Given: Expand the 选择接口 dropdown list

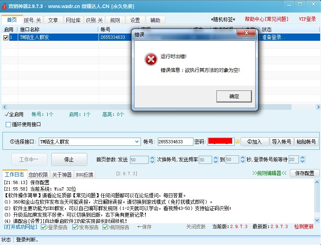Looking at the screenshot, I should tap(137, 142).
